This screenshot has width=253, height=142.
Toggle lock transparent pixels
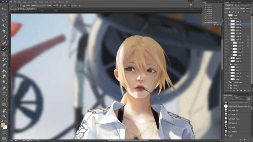[230, 12]
